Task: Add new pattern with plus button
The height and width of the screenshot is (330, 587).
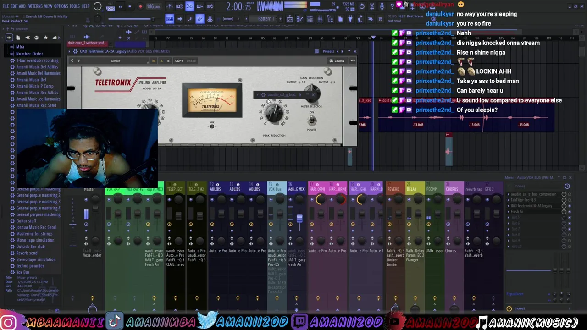Action: pyautogui.click(x=280, y=19)
